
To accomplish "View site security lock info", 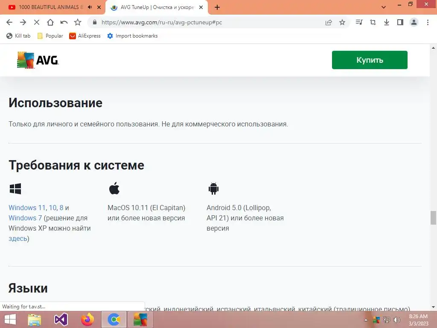I will [x=95, y=22].
